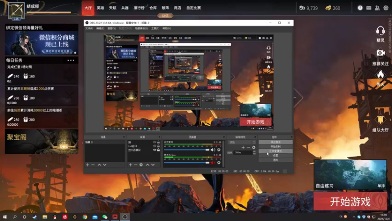Open the 场景集合(S) menu in OBS
Viewport: 392px width, 221px height.
pos(142,28)
